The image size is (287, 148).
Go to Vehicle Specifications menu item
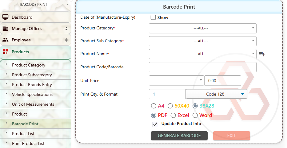tap(32, 94)
